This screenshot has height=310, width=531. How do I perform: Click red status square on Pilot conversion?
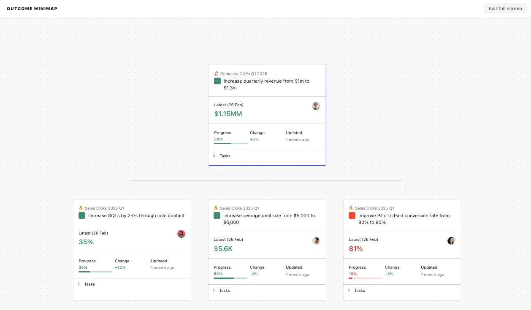[352, 216]
